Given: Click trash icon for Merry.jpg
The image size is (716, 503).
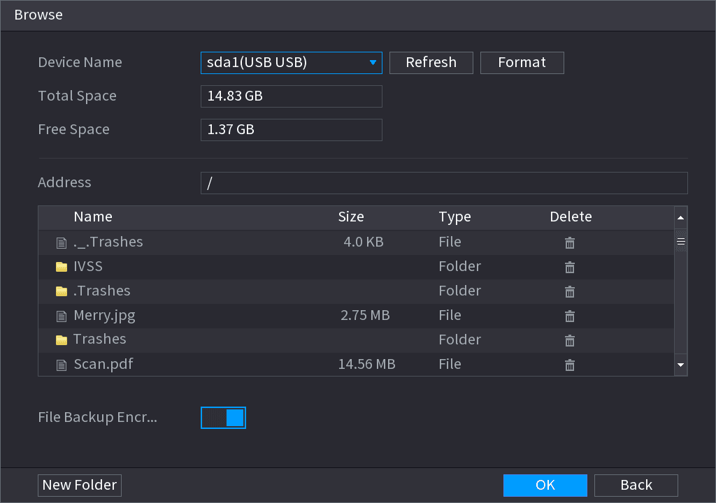Looking at the screenshot, I should pos(569,316).
